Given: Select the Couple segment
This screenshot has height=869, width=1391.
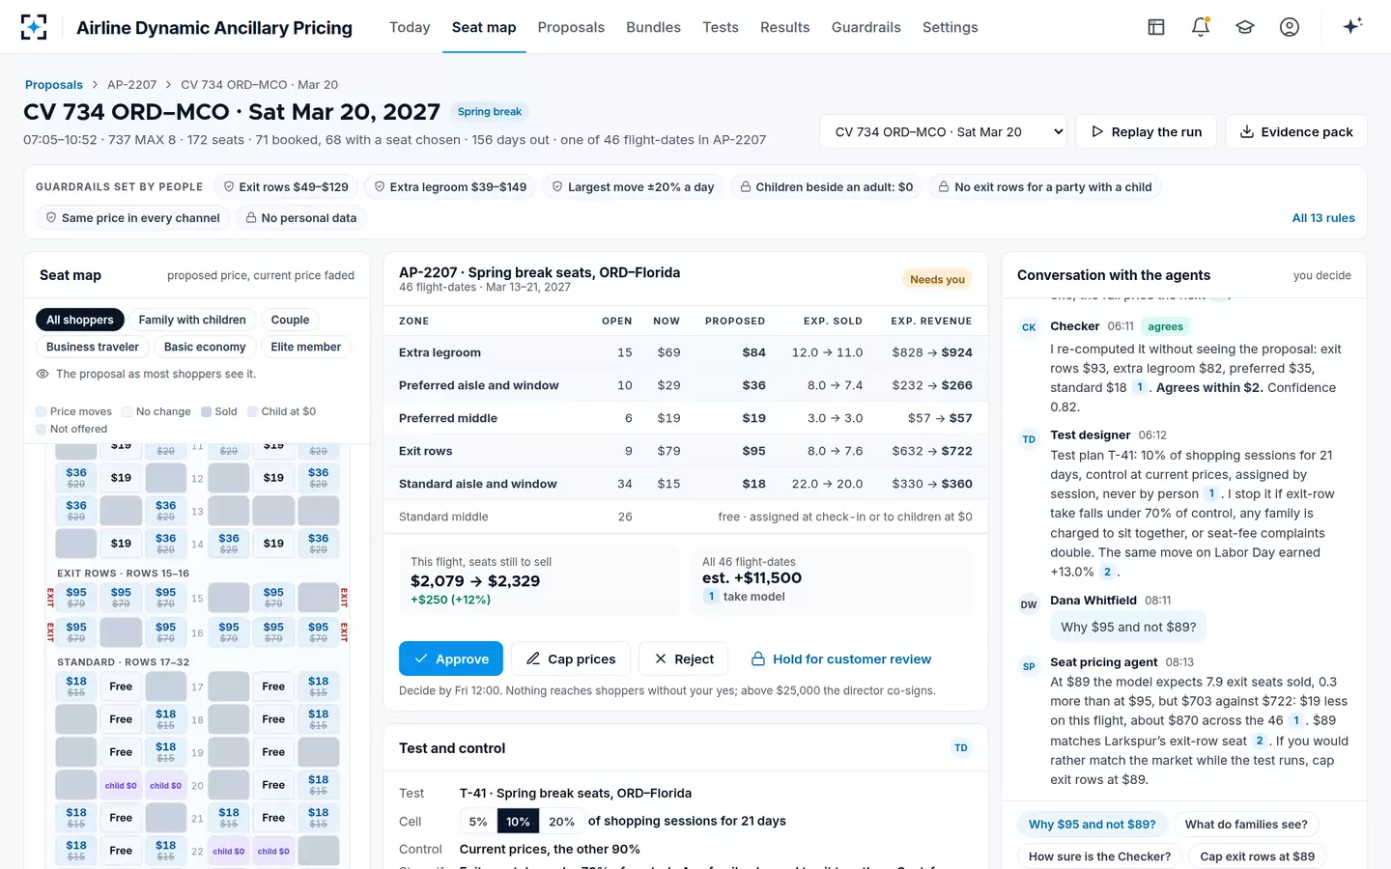Looking at the screenshot, I should point(290,320).
